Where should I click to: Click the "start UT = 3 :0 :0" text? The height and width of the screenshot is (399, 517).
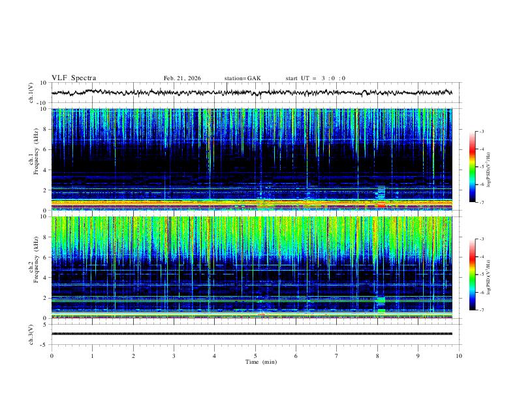click(315, 78)
